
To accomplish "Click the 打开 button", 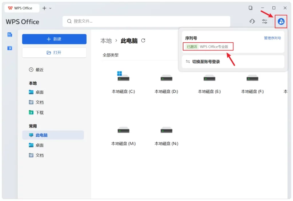I will [x=54, y=52].
